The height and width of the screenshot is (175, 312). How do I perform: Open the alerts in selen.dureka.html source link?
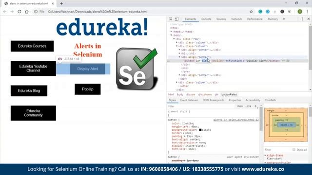[236, 120]
